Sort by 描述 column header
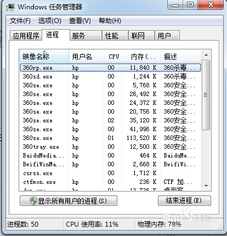 point(180,57)
